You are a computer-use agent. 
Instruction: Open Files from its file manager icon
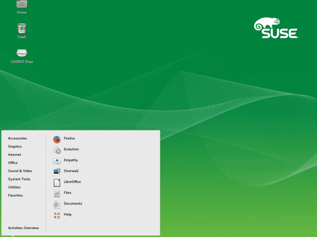[57, 194]
